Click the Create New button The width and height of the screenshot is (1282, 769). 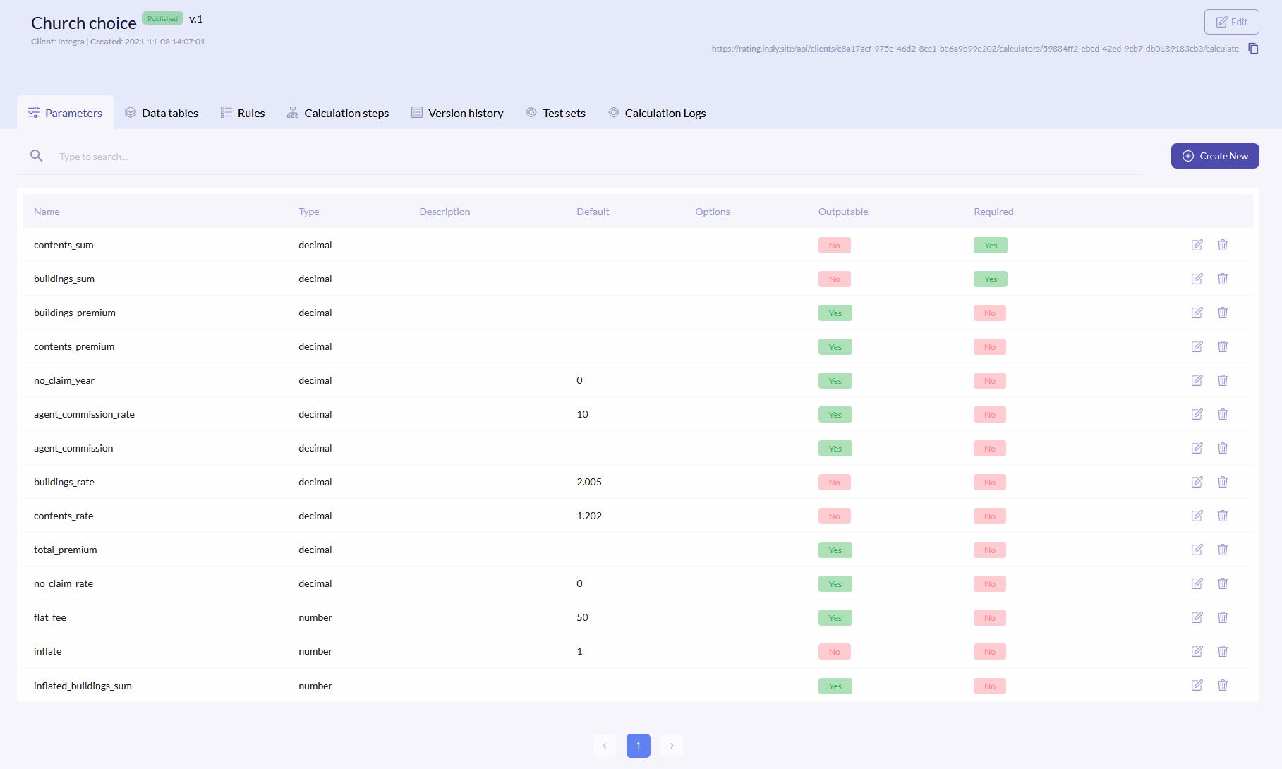(1215, 156)
